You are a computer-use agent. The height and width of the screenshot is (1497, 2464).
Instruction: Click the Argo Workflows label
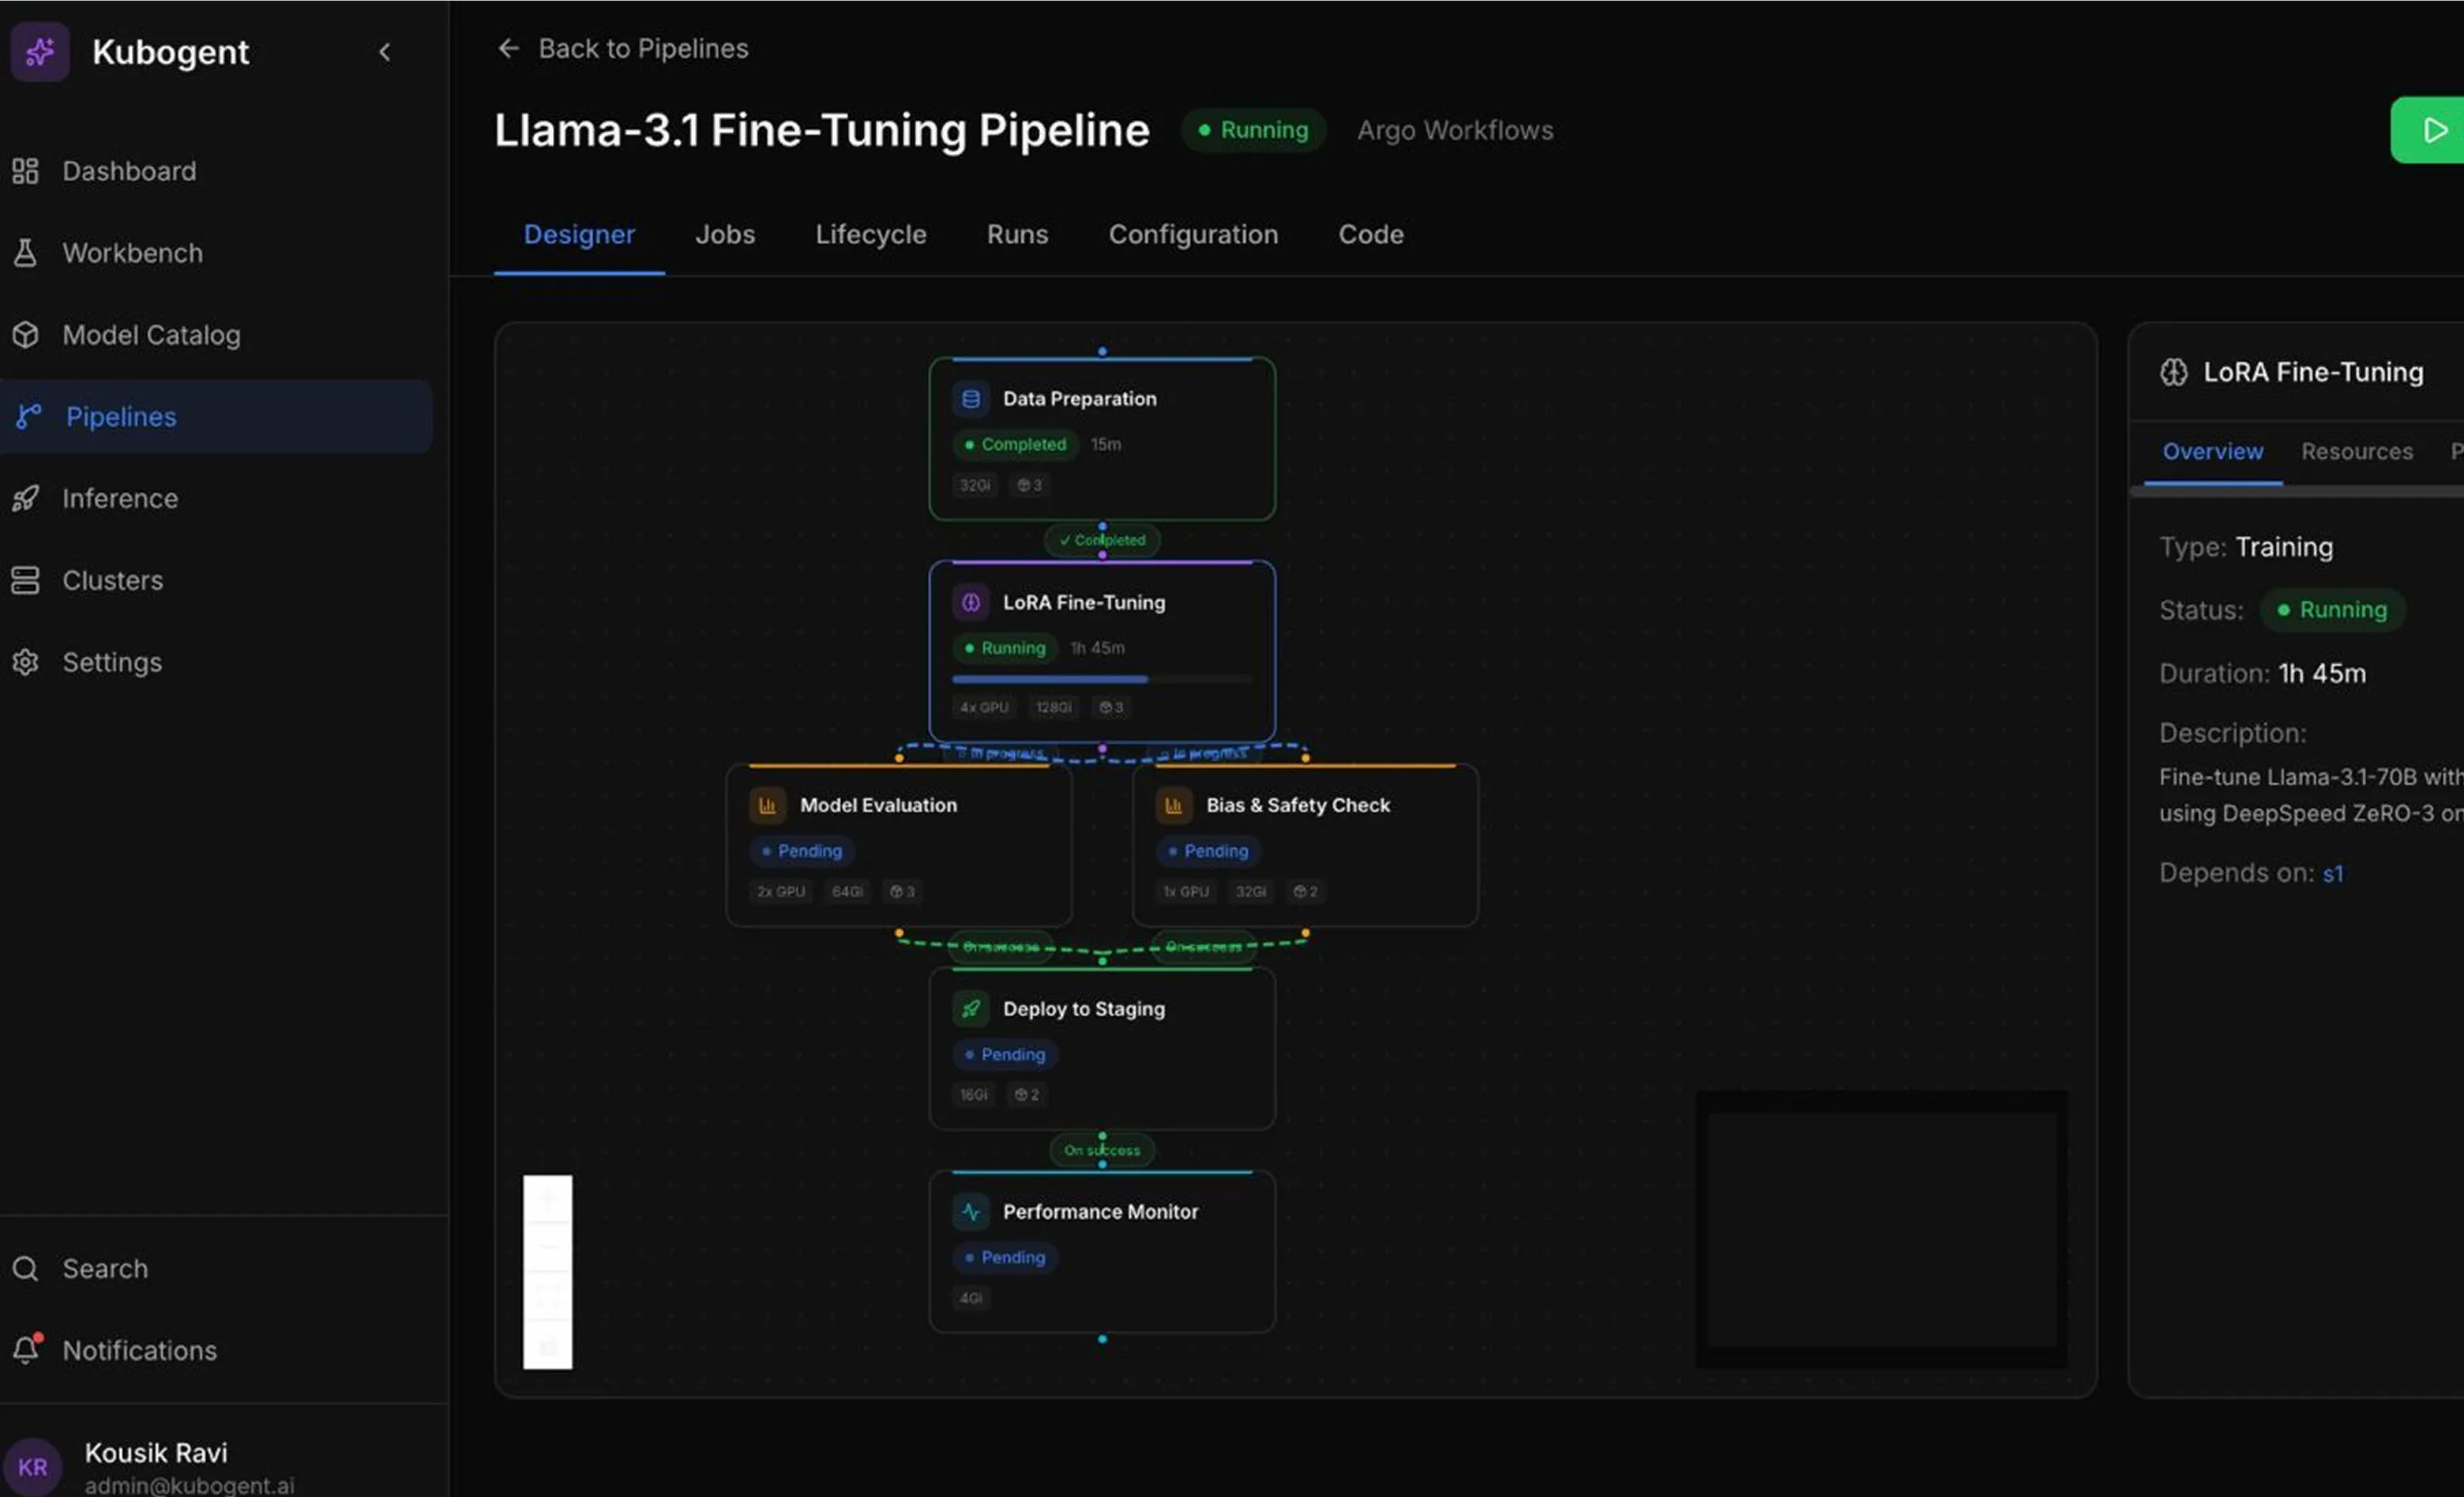tap(1455, 130)
